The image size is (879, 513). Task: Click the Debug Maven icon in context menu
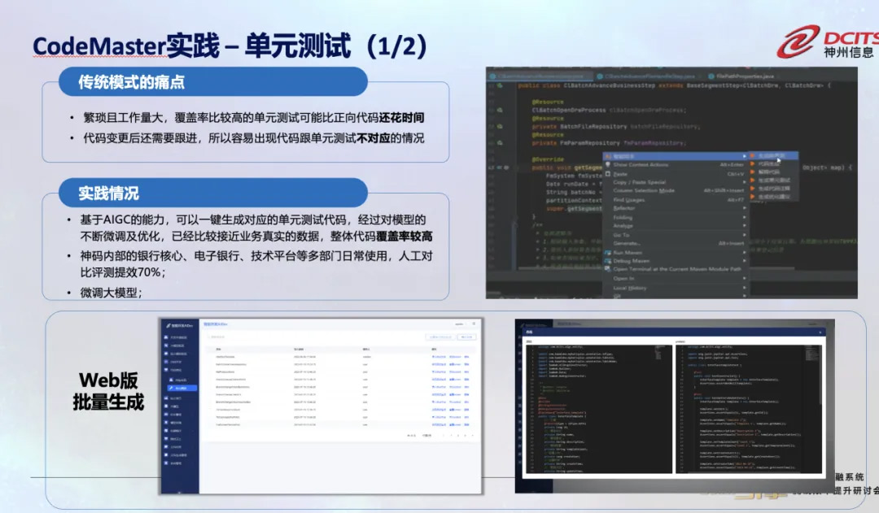[607, 260]
